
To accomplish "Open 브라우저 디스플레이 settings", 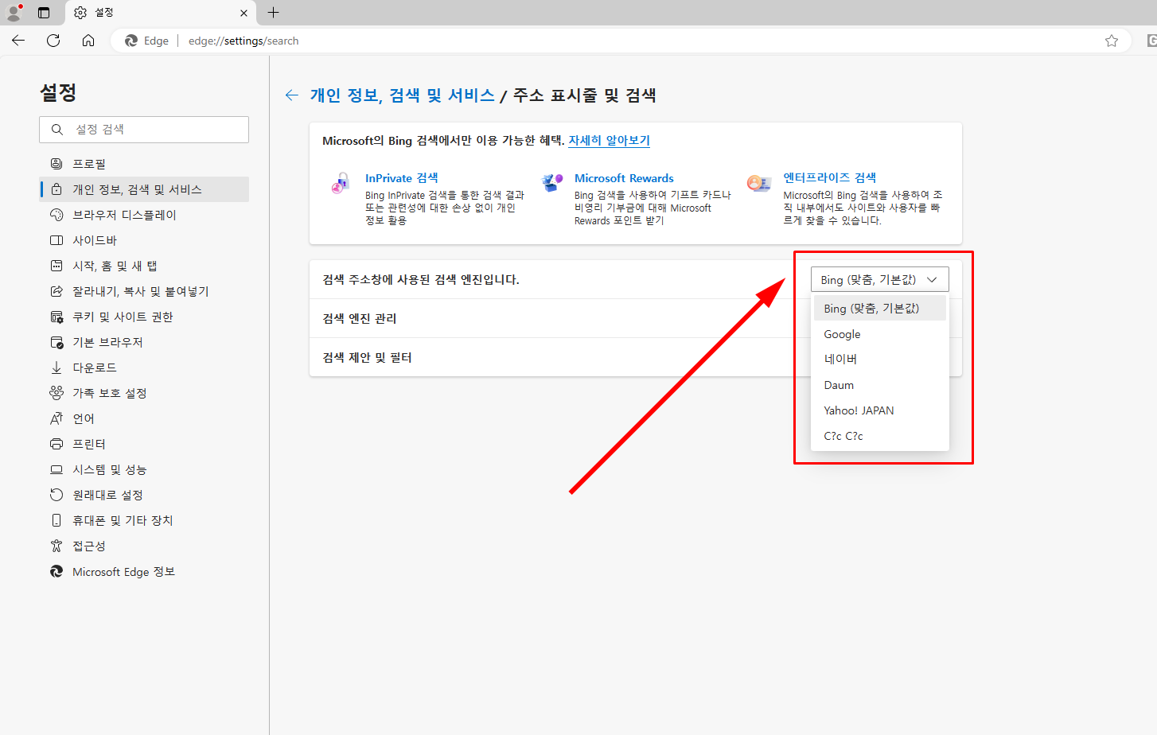I will click(x=144, y=215).
